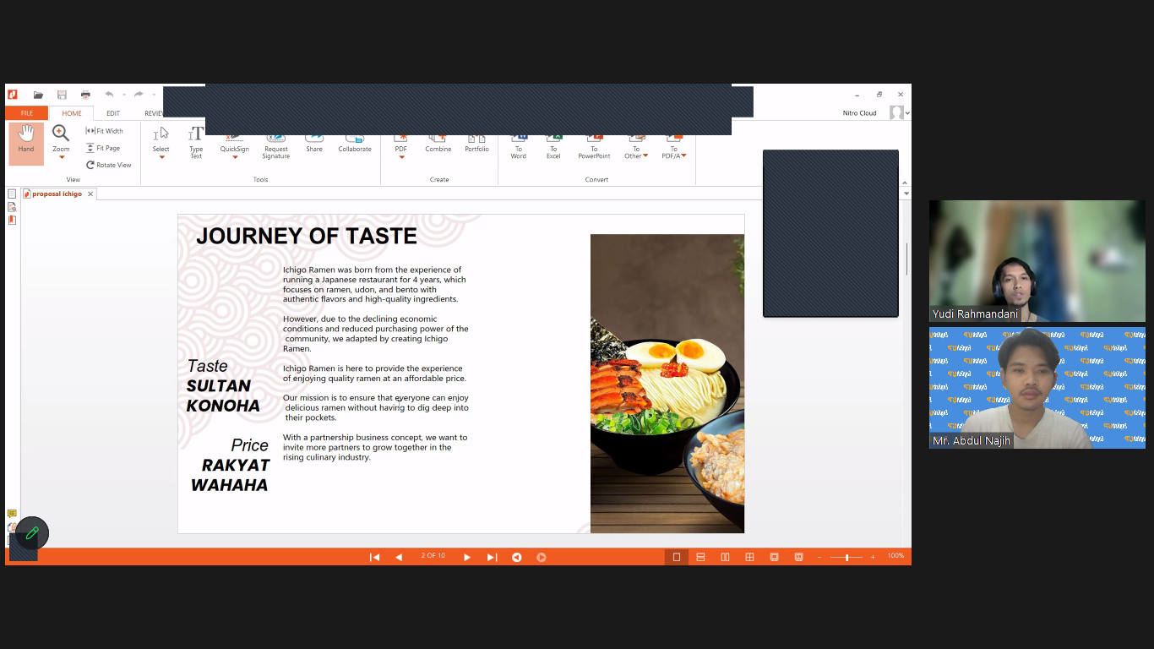Click the last view mode icon before zoom
The width and height of the screenshot is (1154, 649).
point(798,557)
